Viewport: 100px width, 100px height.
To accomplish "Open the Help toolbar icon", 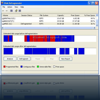I will 16,11.
